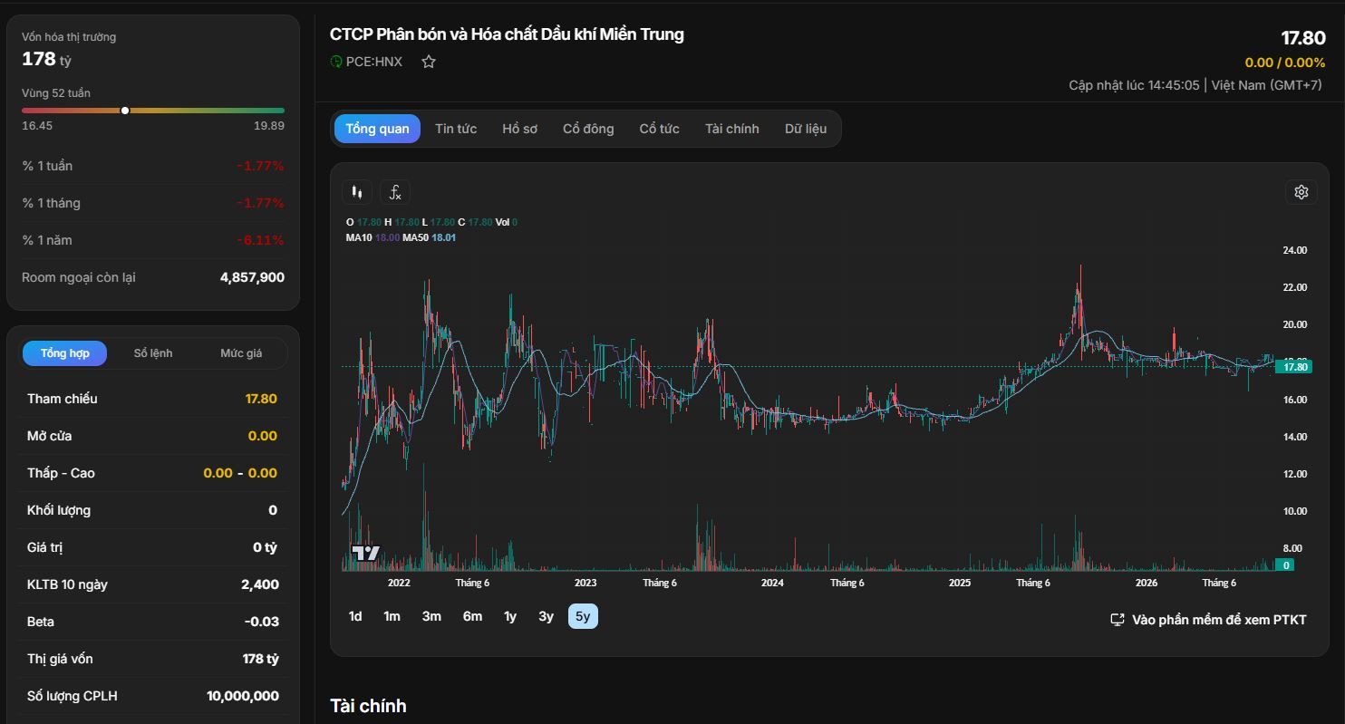
Task: Select the Mức giá panel tab
Action: (241, 353)
